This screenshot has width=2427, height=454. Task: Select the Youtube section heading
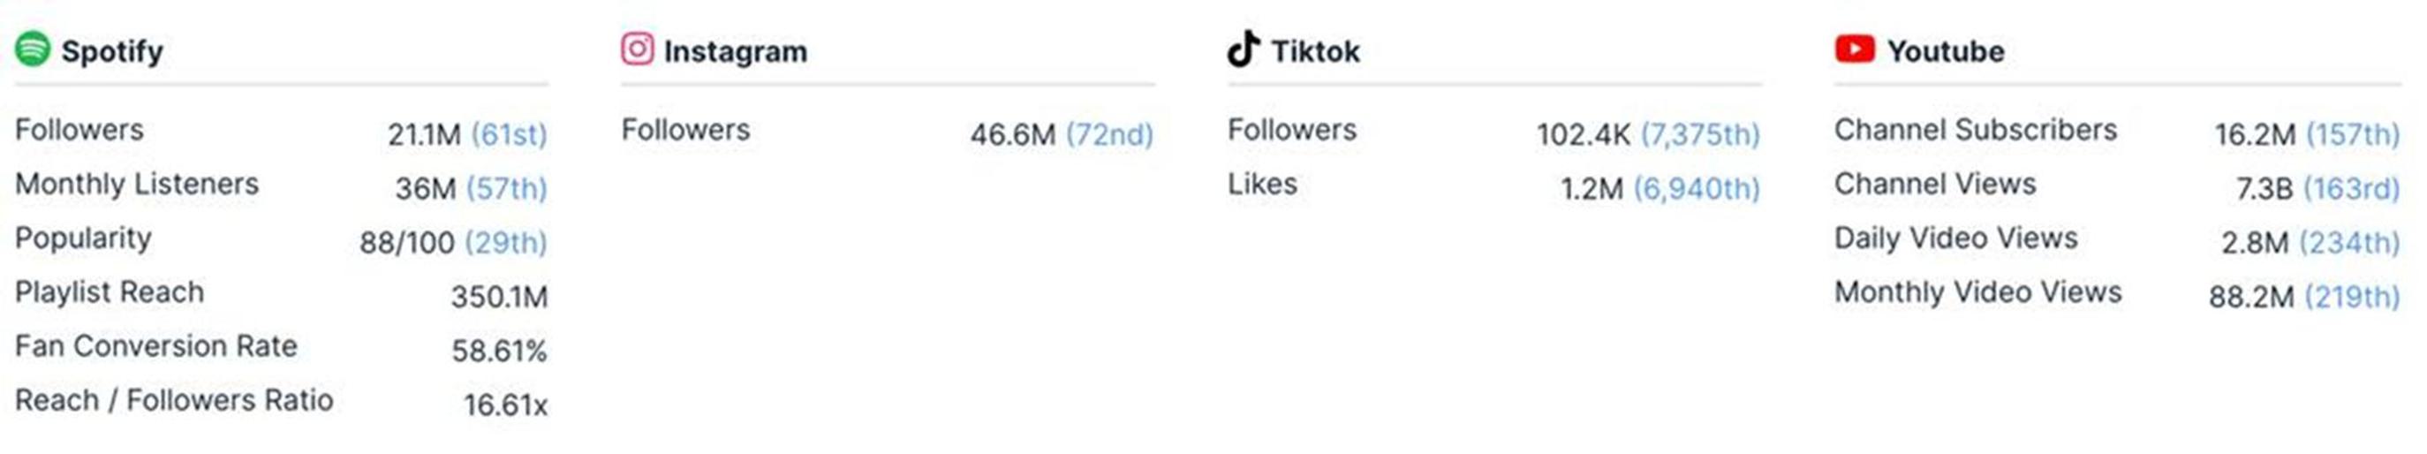tap(1946, 51)
